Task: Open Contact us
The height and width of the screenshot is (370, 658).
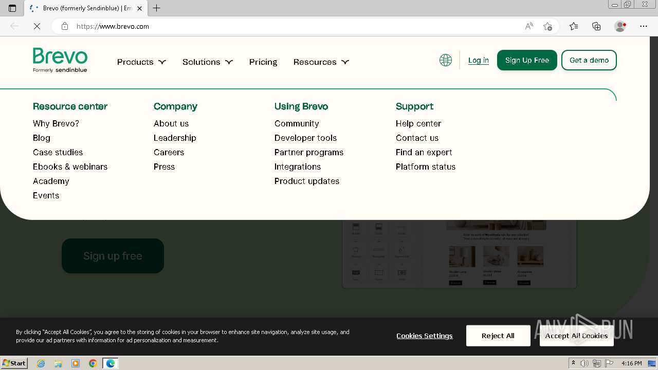Action: 417,138
